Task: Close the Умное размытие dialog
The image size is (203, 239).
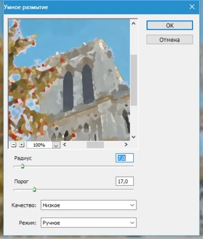Action: point(192,7)
